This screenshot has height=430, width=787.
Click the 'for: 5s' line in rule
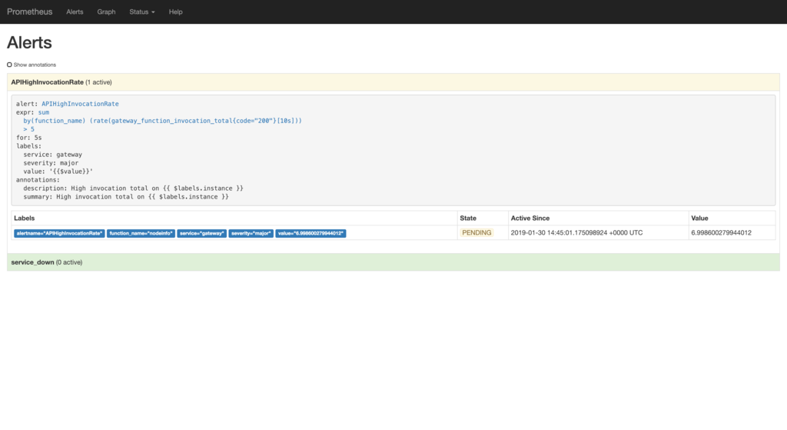pos(29,138)
